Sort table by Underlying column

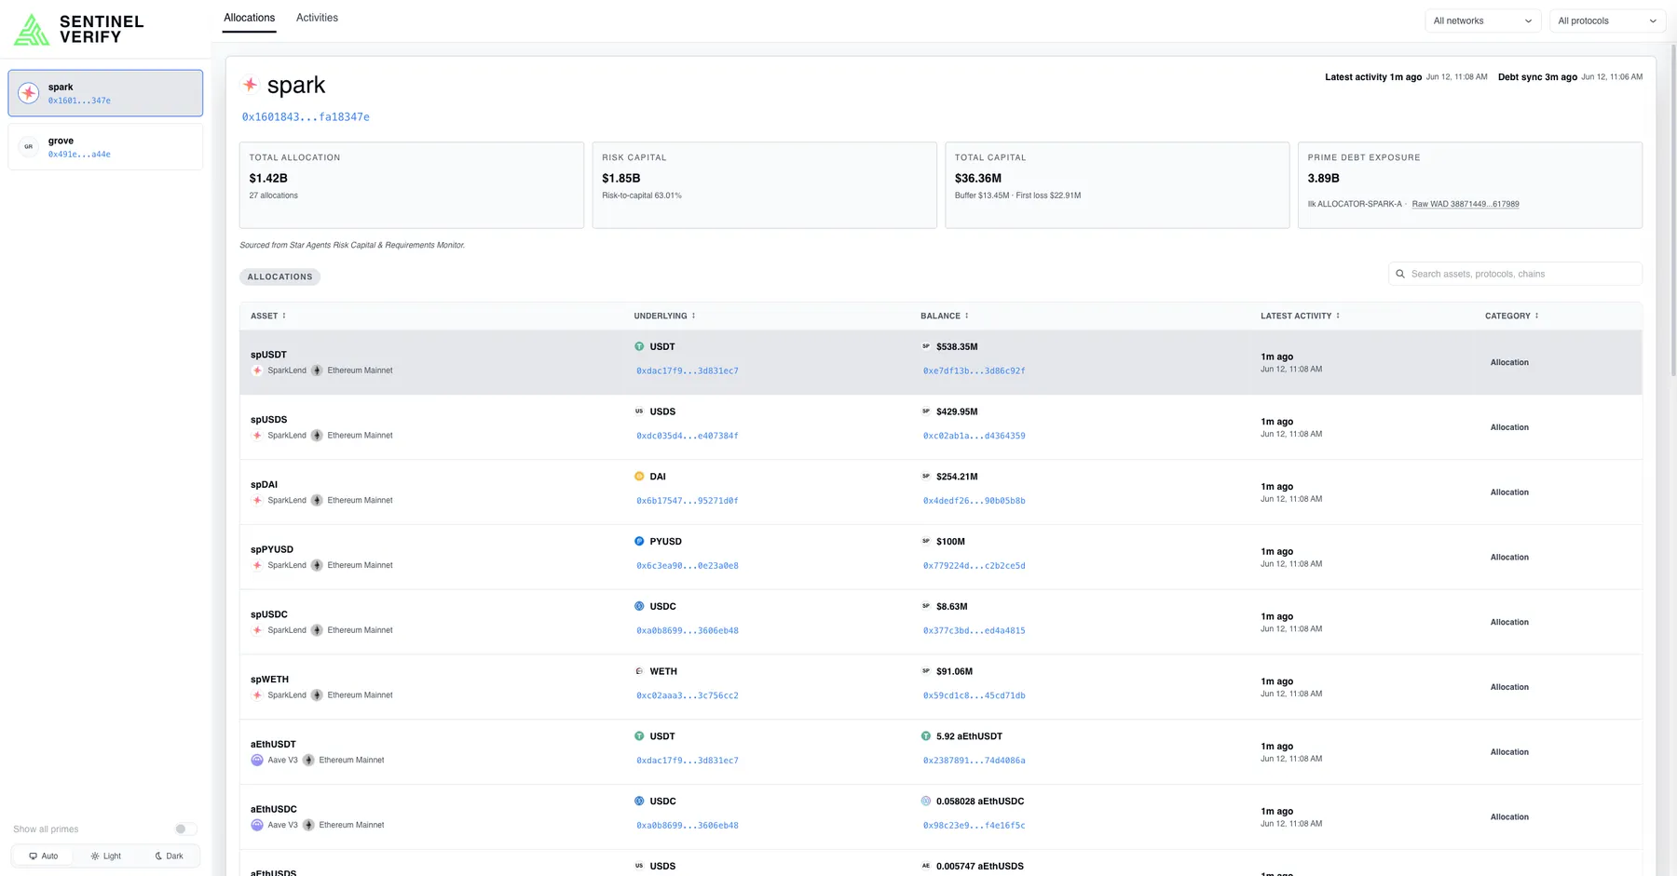pos(665,316)
